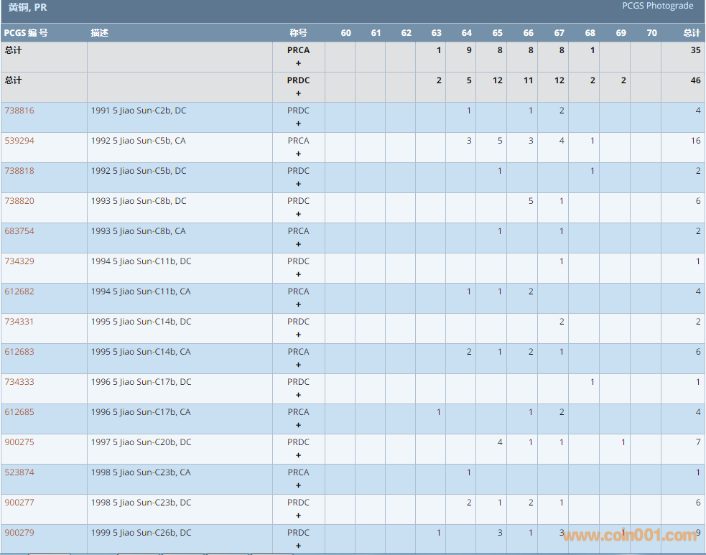Open PCGS number 523874

tap(19, 472)
